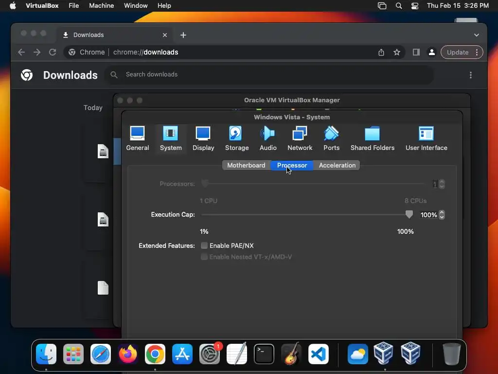Open Ports settings category

(331, 139)
